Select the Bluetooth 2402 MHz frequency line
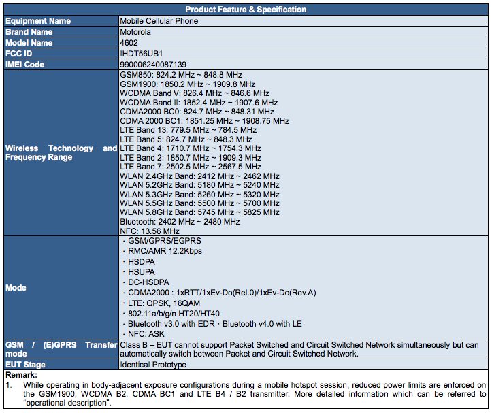 tap(180, 222)
